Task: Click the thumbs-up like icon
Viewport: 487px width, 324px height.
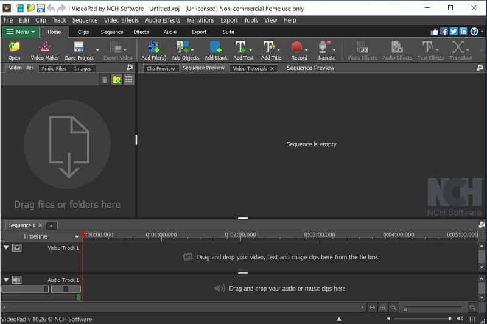Action: coord(435,32)
